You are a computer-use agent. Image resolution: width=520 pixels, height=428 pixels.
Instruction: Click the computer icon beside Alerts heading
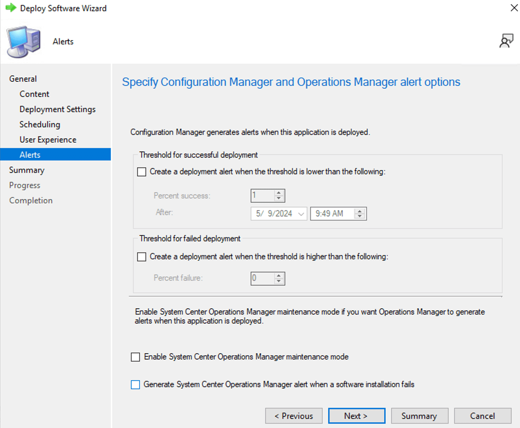[23, 41]
